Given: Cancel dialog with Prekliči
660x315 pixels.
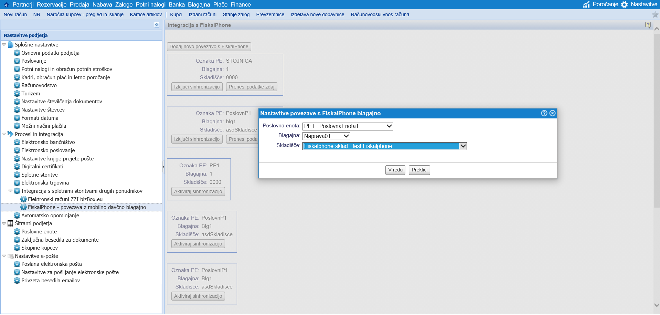Looking at the screenshot, I should (x=419, y=170).
